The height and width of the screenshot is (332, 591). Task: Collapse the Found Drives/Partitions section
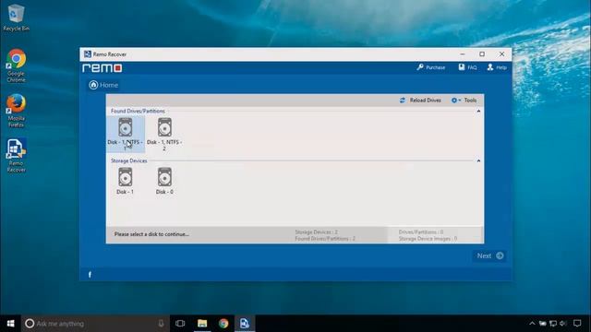(x=478, y=111)
